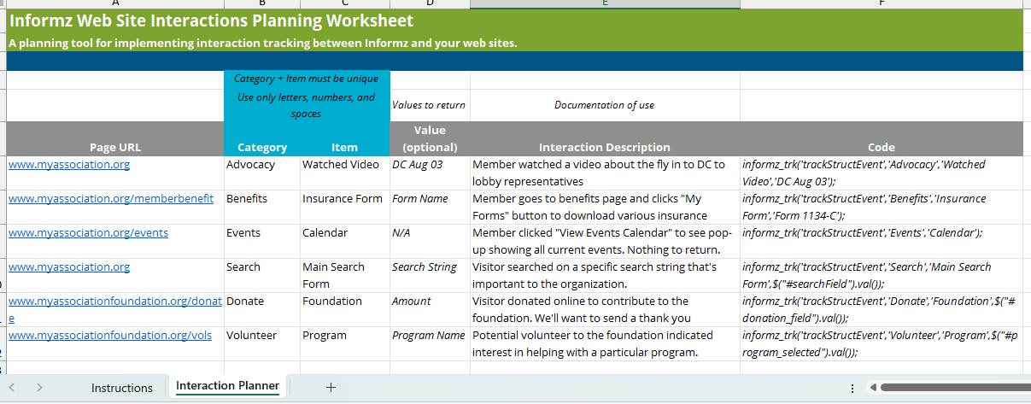
Task: Select the Interaction Description header cell
Action: point(605,138)
